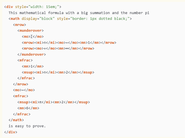
Task: Click the first closing mfrac tag
Action: point(26,78)
